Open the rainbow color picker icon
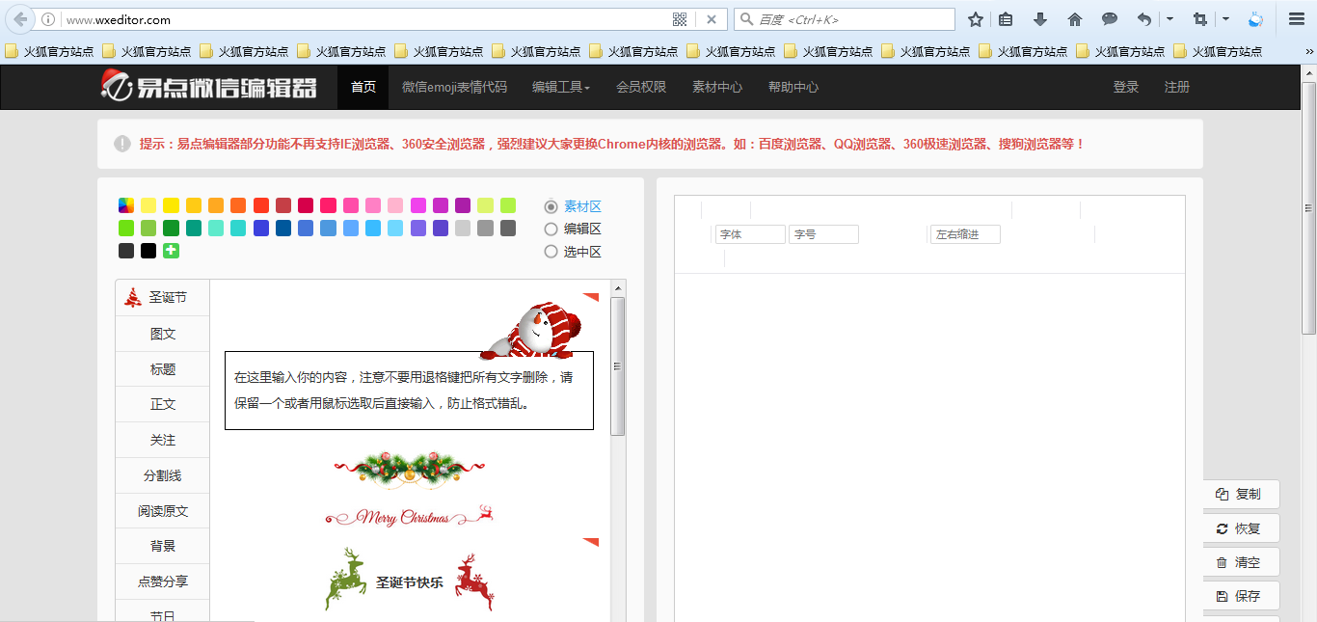The image size is (1317, 622). tap(126, 205)
